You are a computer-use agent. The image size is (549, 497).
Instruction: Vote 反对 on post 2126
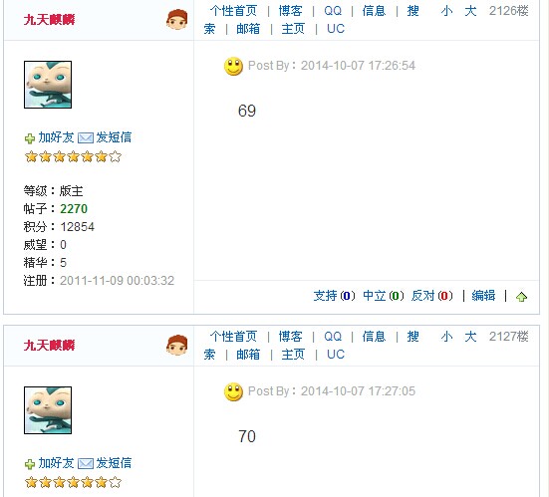[422, 296]
